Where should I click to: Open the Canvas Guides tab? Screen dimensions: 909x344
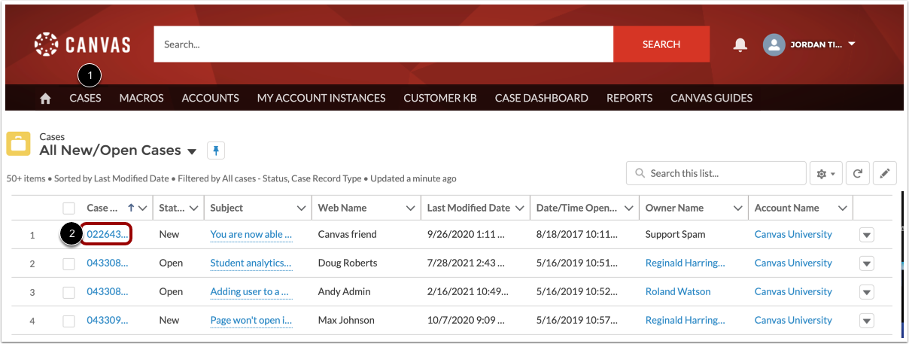click(712, 98)
